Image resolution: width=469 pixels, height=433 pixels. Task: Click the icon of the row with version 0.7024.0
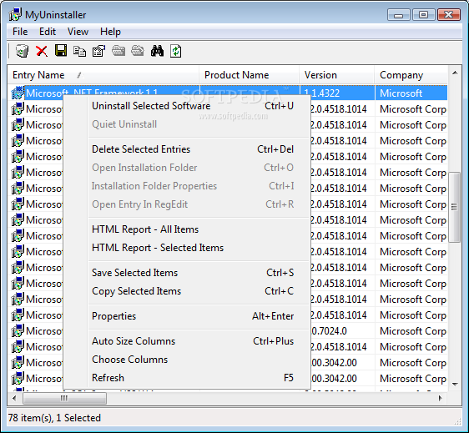(x=18, y=330)
